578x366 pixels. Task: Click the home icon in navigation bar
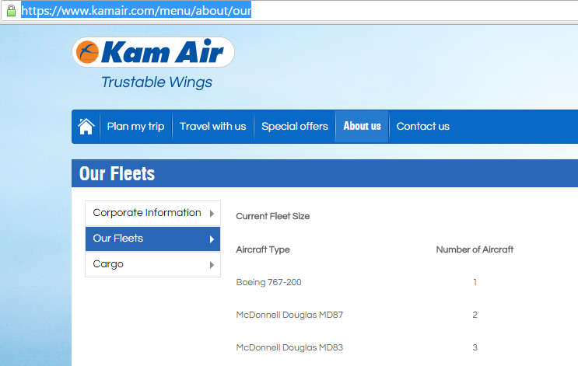click(x=86, y=126)
